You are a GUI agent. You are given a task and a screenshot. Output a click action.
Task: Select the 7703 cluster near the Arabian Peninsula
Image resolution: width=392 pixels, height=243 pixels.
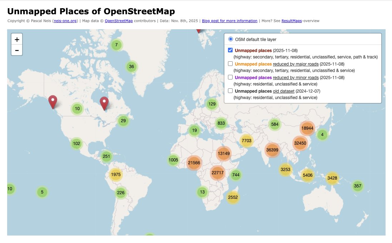click(246, 141)
